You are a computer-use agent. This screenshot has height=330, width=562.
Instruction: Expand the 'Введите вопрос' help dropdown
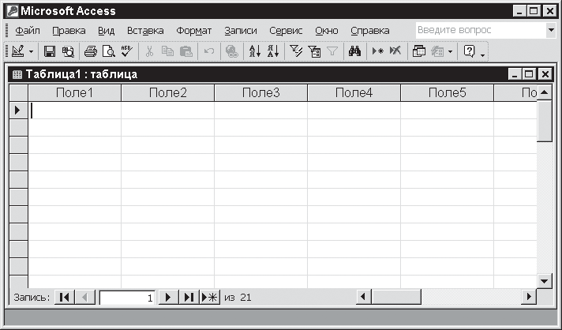coord(550,30)
